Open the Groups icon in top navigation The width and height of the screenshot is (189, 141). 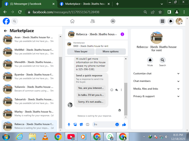tap(113, 21)
